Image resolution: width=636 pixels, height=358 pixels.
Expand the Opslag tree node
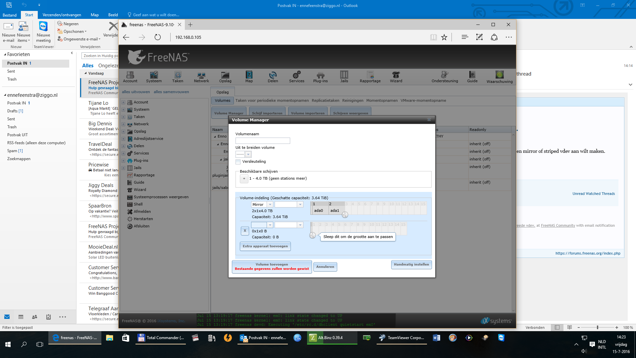click(x=123, y=132)
